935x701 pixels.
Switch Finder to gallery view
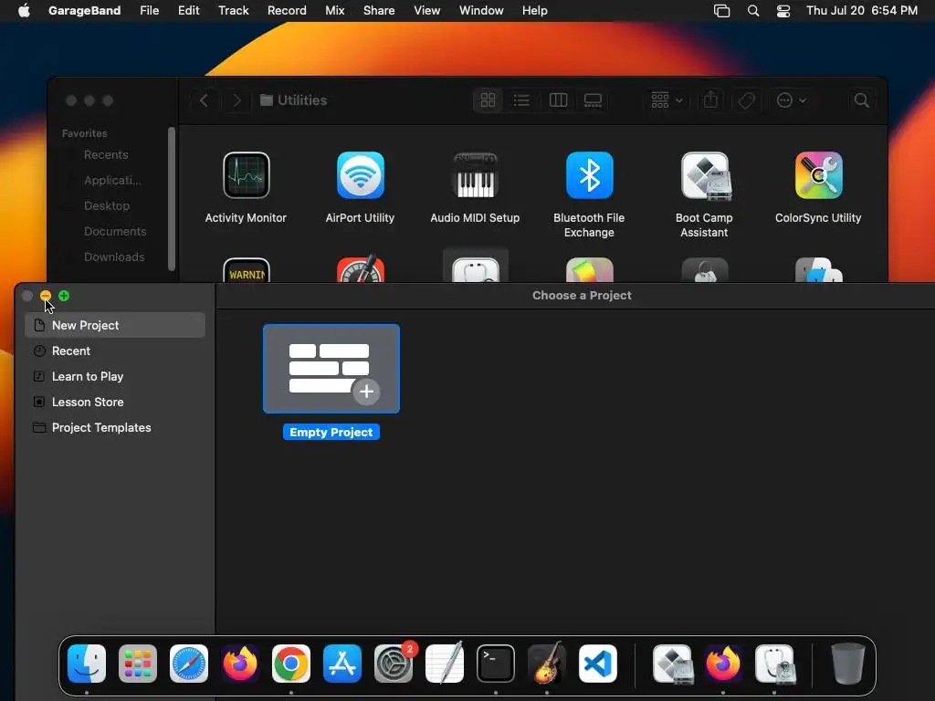point(593,100)
